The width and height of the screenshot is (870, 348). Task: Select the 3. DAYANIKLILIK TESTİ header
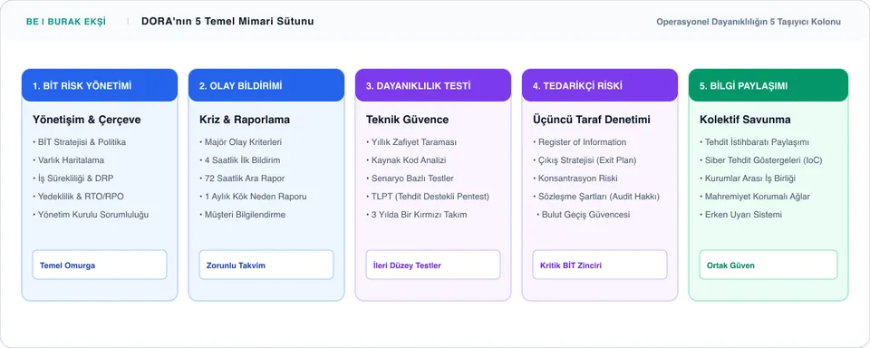pyautogui.click(x=433, y=85)
